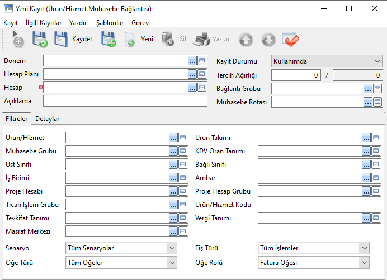Viewport: 387px width, 280px height.
Task: Click the red checkmark calendar icon
Action: point(291,39)
